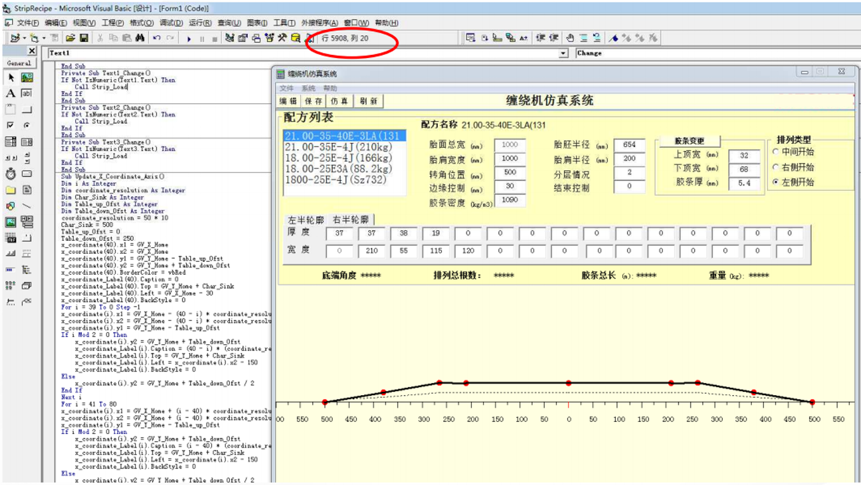Open the Add Project dropdown arrow
The height and width of the screenshot is (485, 861).
(x=24, y=38)
